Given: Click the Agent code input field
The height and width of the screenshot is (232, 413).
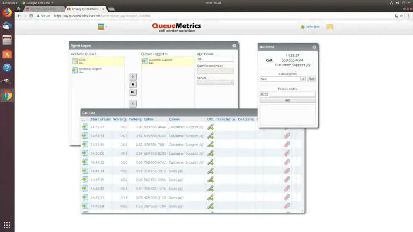Looking at the screenshot, I should pos(215,59).
